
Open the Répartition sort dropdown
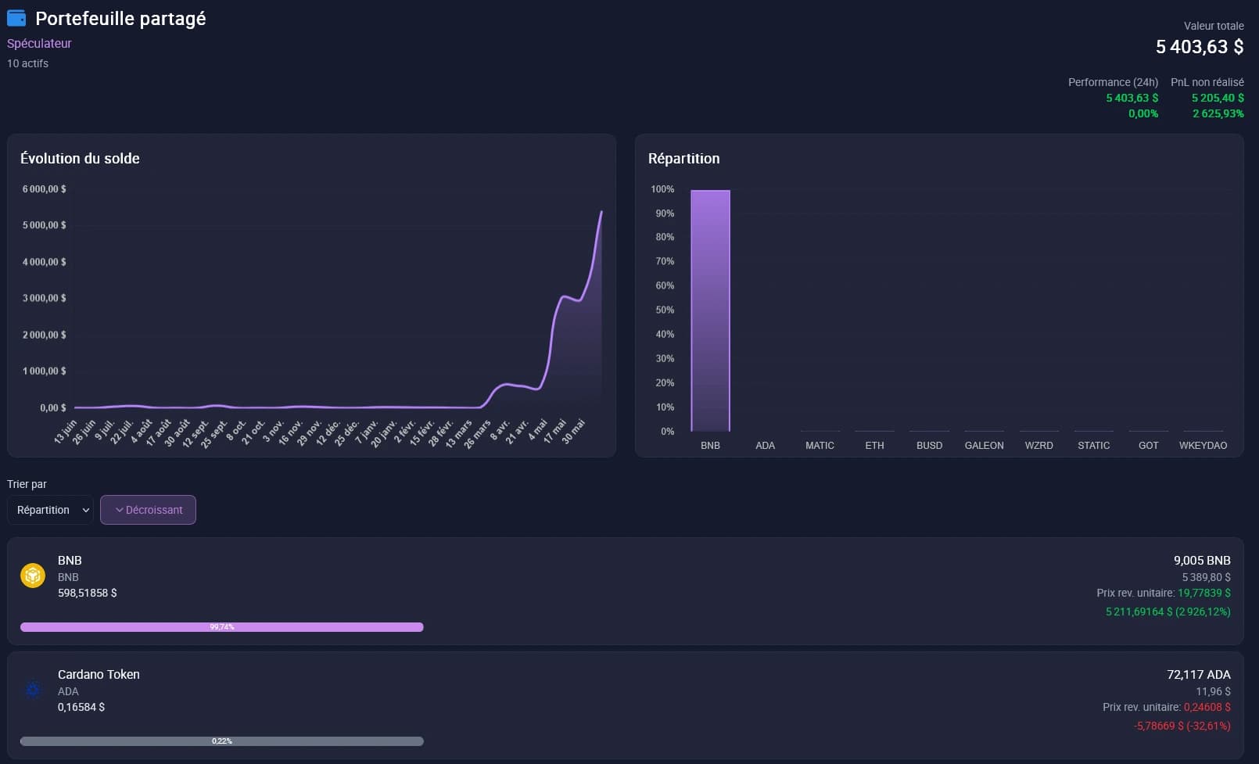[50, 510]
